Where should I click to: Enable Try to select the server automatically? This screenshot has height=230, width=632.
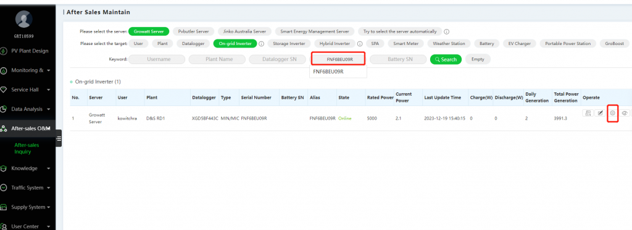[x=400, y=31]
